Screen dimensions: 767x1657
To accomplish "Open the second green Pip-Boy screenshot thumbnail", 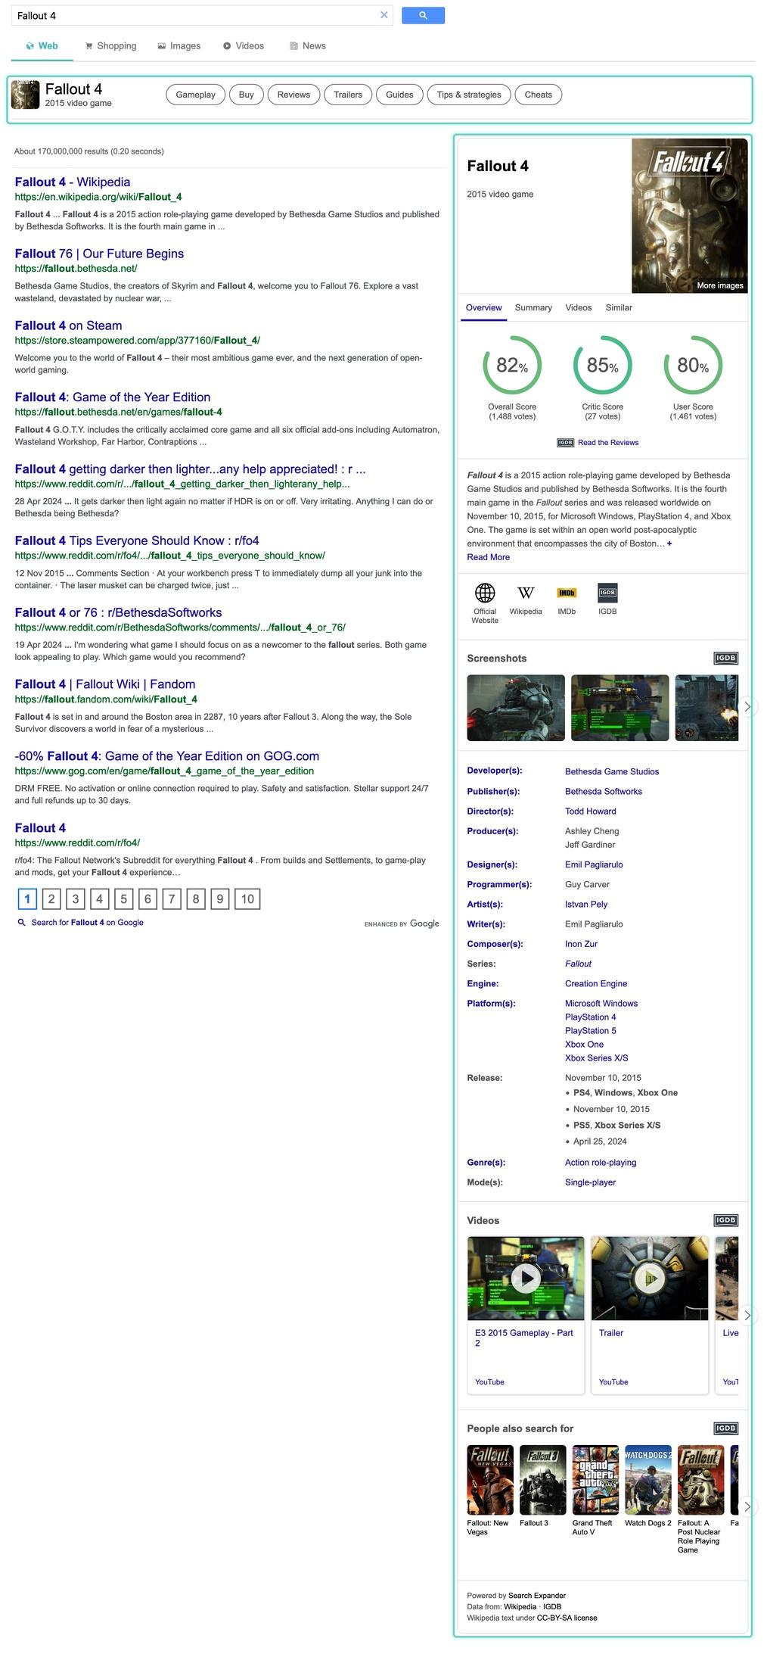I will tap(620, 708).
